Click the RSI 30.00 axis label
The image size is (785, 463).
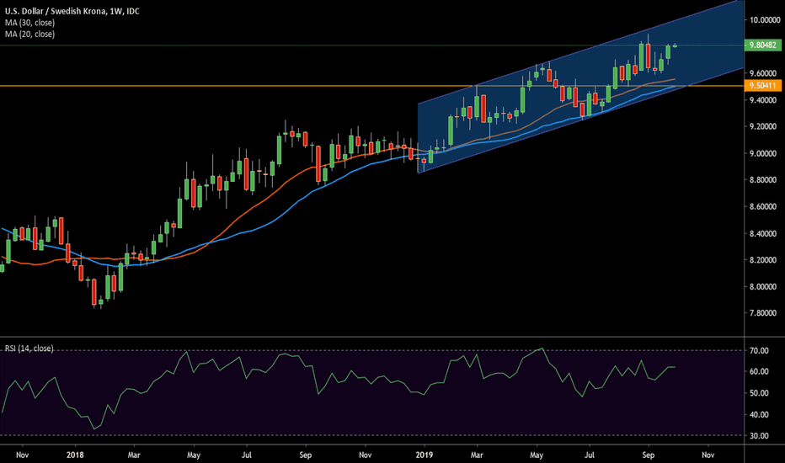(x=759, y=436)
